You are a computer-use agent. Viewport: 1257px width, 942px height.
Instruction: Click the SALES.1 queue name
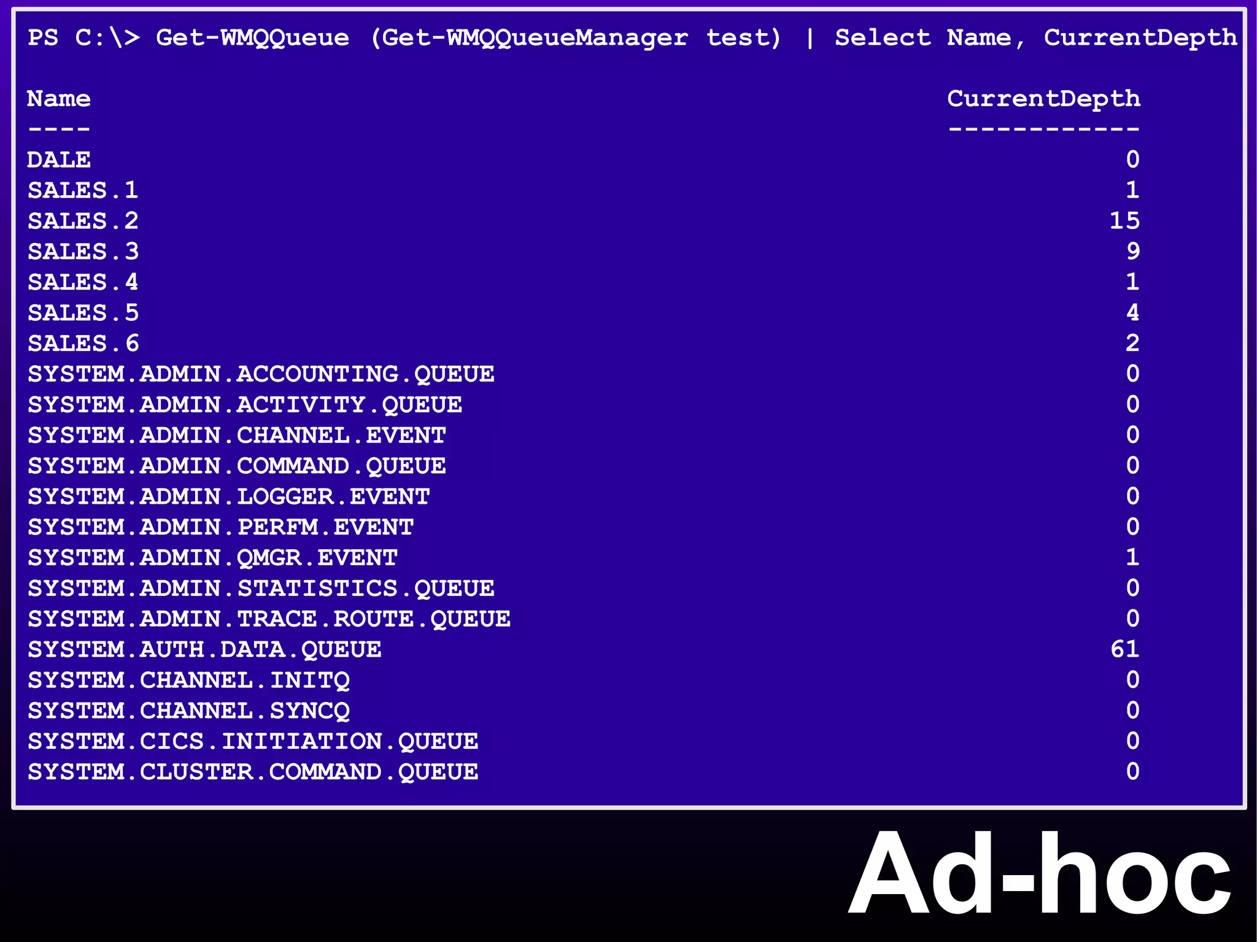[x=83, y=191]
